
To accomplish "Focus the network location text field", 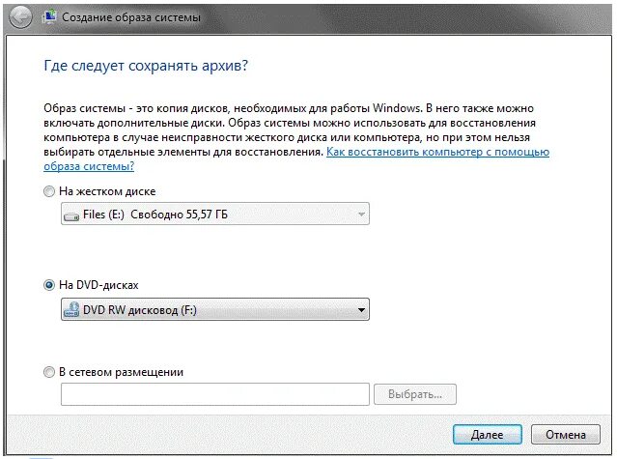I will (214, 394).
